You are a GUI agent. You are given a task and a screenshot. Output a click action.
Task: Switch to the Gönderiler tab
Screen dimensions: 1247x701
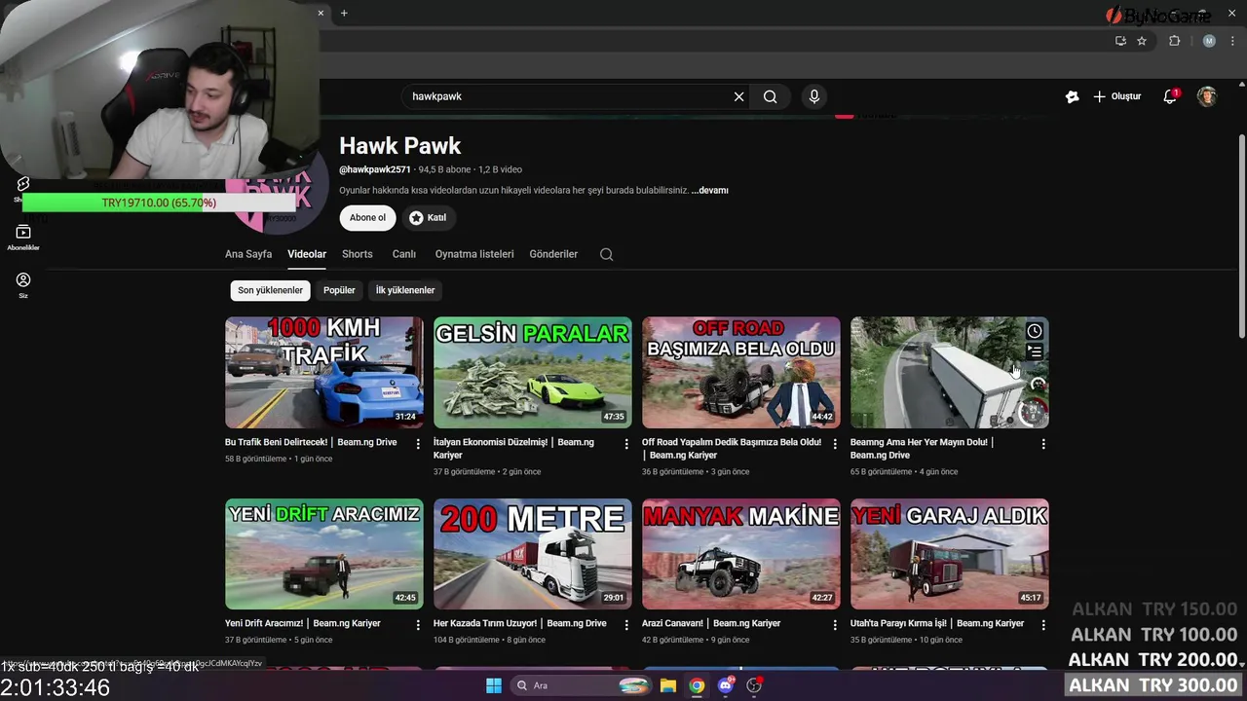pos(553,254)
